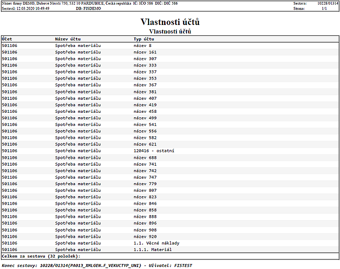Click the 'název 896' entry

pyautogui.click(x=145, y=223)
